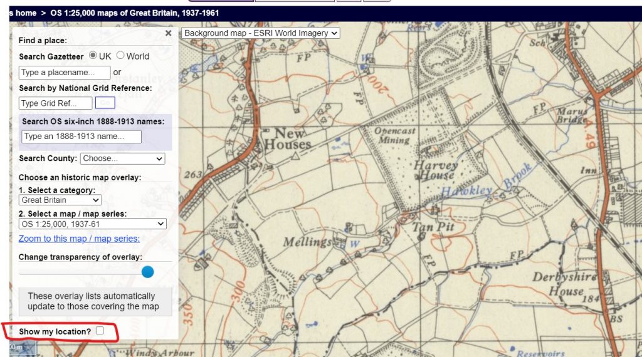Image resolution: width=642 pixels, height=357 pixels.
Task: Click the Derbyshire House label on map
Action: tap(565, 284)
